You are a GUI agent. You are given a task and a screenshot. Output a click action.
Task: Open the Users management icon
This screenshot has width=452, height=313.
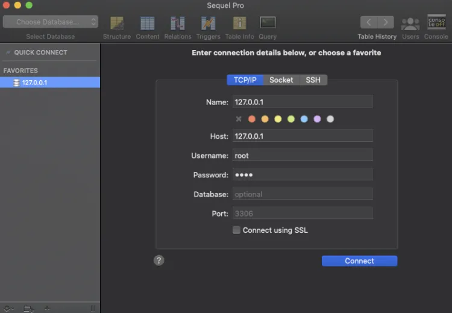click(410, 24)
